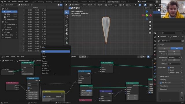Click the node search text field
The image size is (185, 104).
[56, 47]
